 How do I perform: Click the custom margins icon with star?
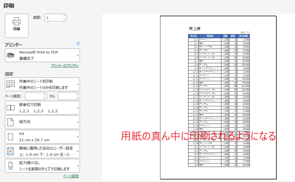(10, 151)
